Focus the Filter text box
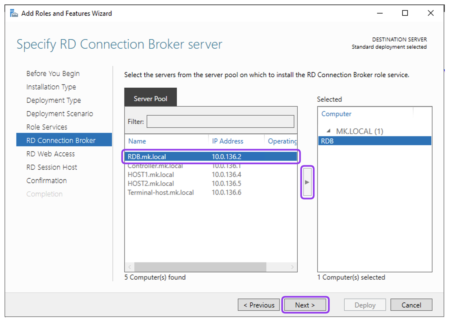449x324 pixels. 220,121
